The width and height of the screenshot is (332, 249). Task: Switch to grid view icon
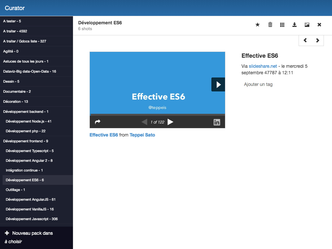coord(282,25)
